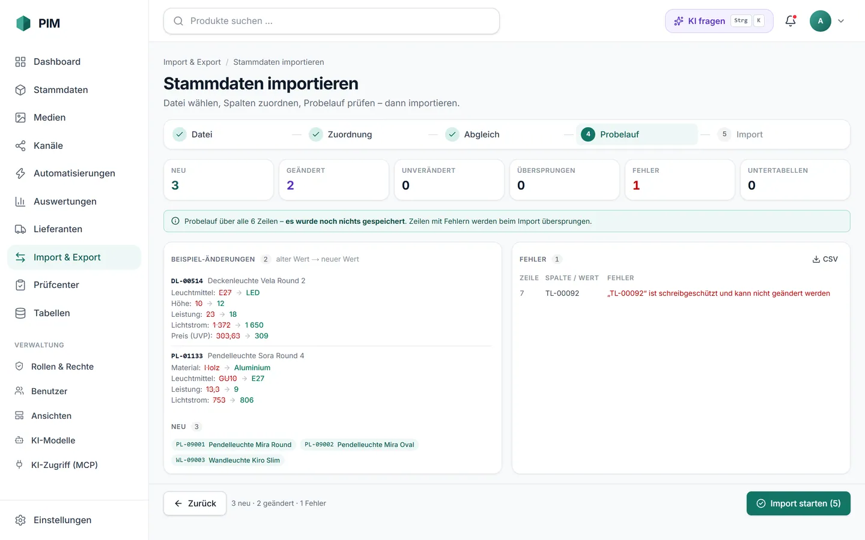Screen dimensions: 865x540
Task: Click the Rollen & Rechte shield icon
Action: click(x=19, y=367)
